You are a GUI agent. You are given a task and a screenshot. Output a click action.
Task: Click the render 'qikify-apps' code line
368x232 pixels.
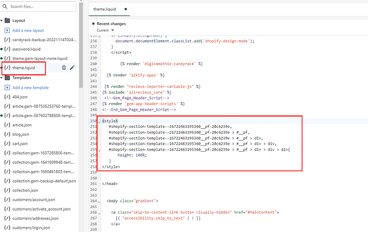coord(135,75)
